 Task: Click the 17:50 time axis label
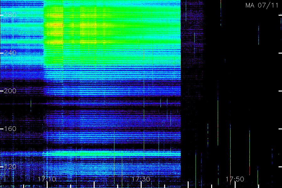(x=235, y=179)
